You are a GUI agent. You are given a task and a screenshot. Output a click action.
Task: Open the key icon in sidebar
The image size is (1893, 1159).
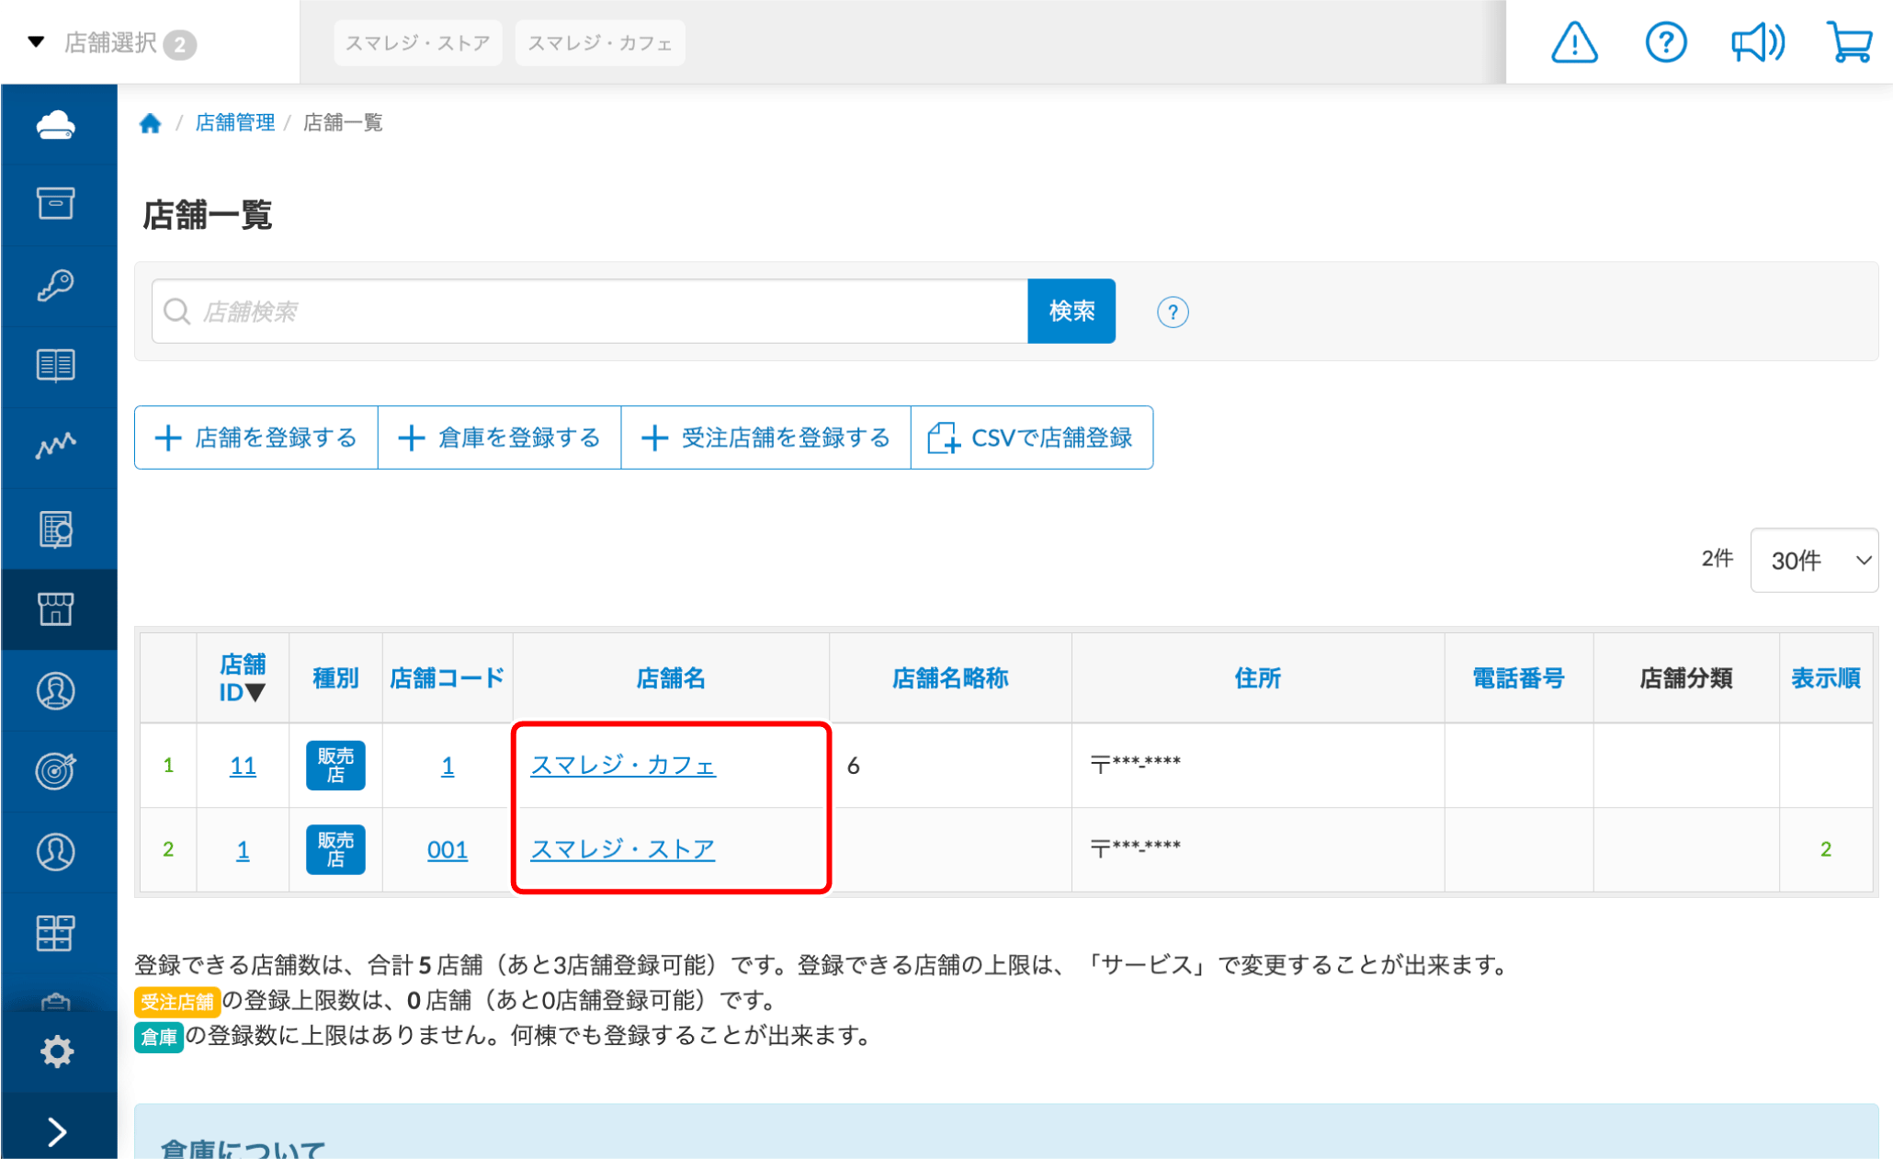(x=56, y=285)
